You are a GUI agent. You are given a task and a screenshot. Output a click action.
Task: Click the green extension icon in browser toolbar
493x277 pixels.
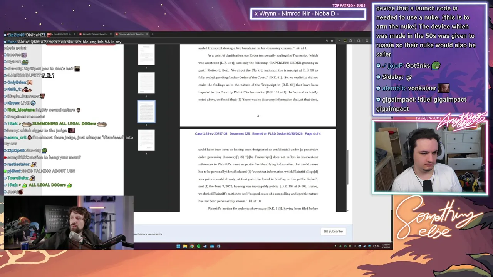pyautogui.click(x=345, y=40)
